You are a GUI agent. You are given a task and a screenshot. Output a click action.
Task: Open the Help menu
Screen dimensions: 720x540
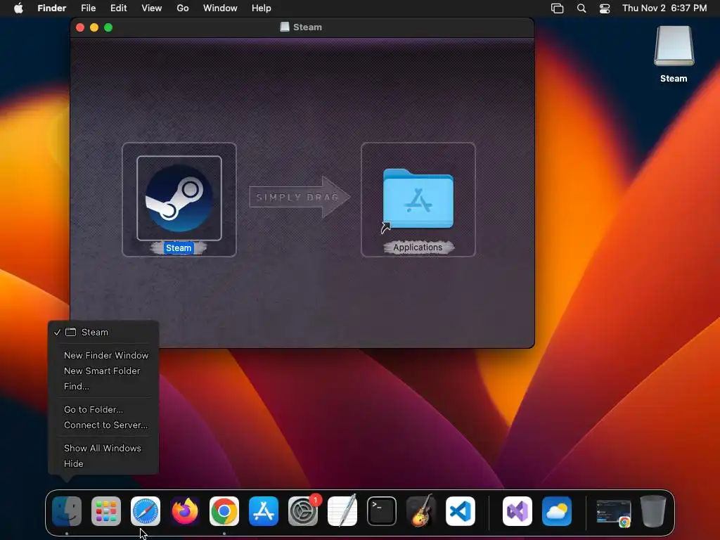click(262, 8)
